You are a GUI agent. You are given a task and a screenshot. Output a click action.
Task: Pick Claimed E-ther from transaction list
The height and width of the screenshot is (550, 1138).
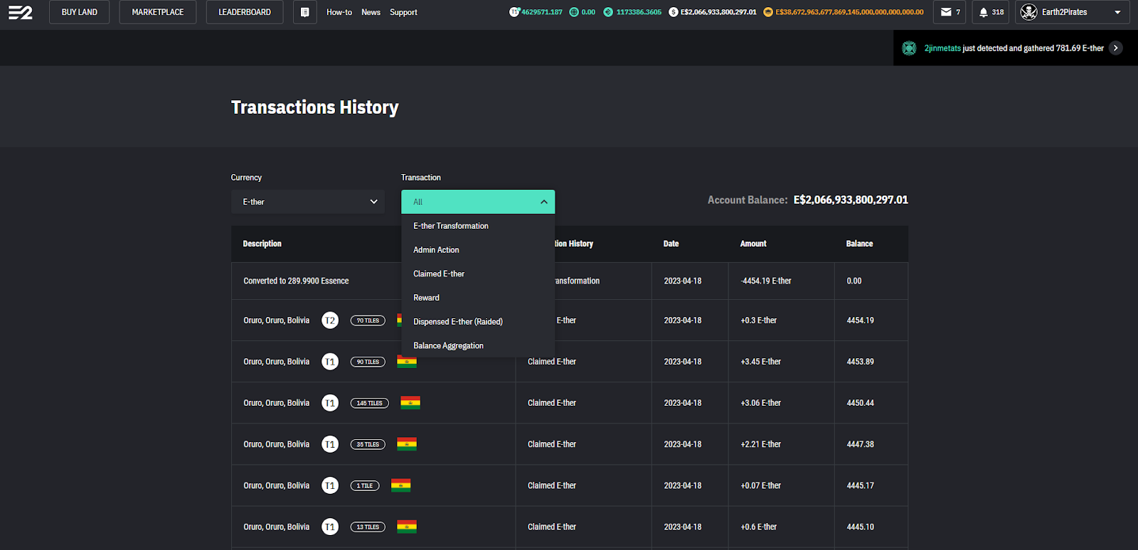[439, 274]
